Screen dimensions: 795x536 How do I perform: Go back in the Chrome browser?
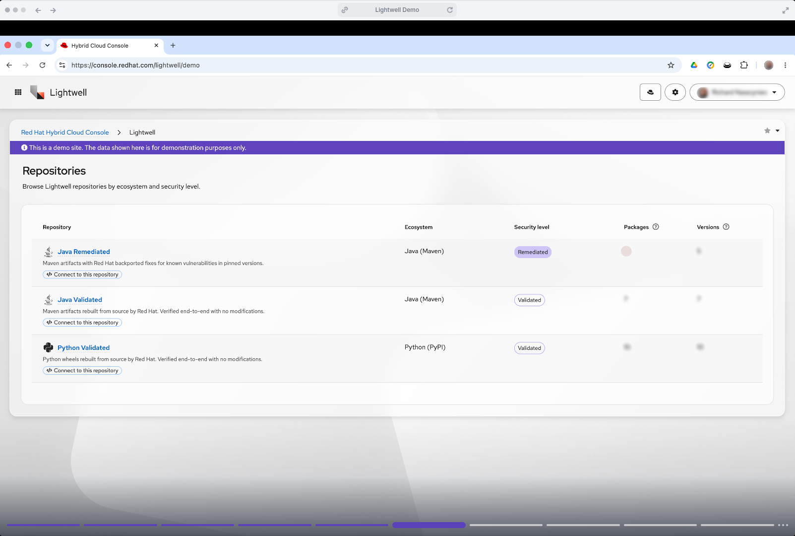9,65
